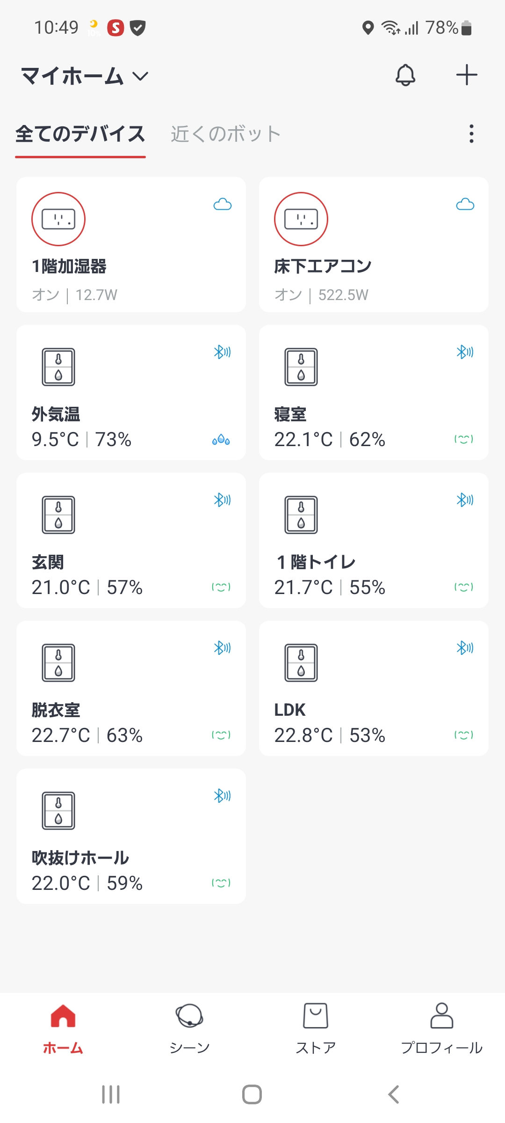505x1123 pixels.
Task: Tap the plus icon to add device
Action: tap(466, 75)
